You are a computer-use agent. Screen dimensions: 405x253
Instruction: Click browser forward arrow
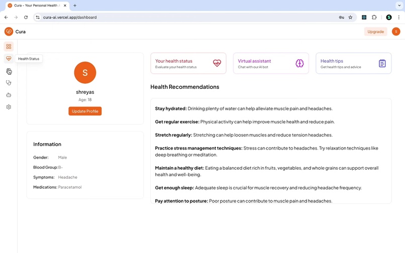16,17
